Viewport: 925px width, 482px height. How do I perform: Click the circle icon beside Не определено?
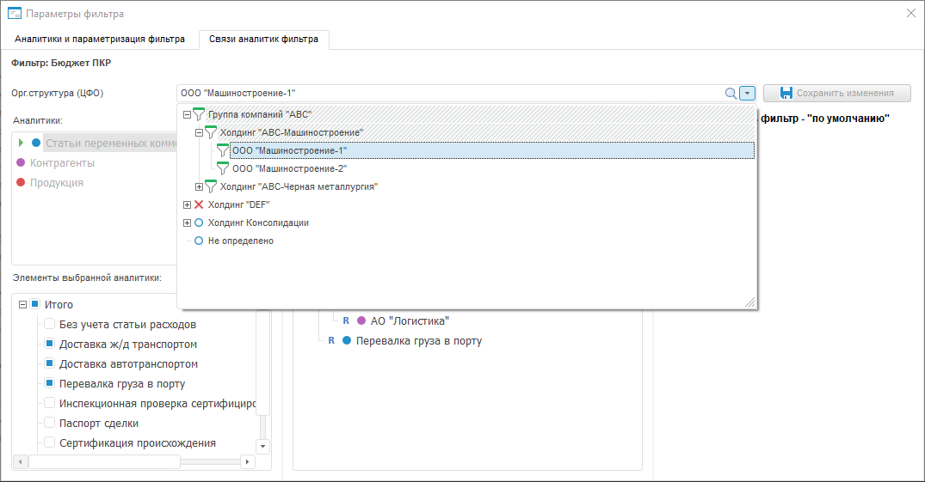coord(199,241)
